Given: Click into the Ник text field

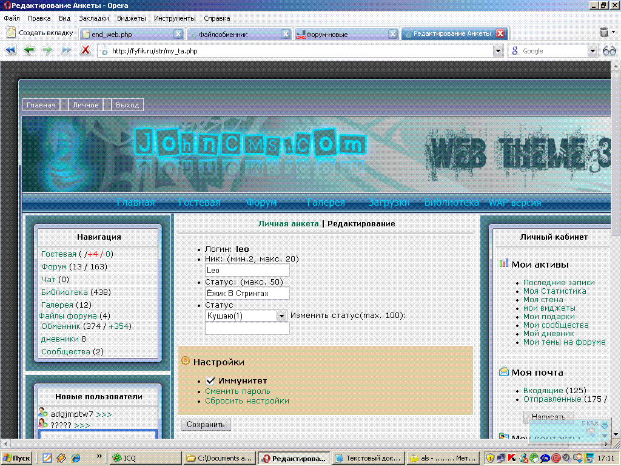Looking at the screenshot, I should (x=247, y=271).
